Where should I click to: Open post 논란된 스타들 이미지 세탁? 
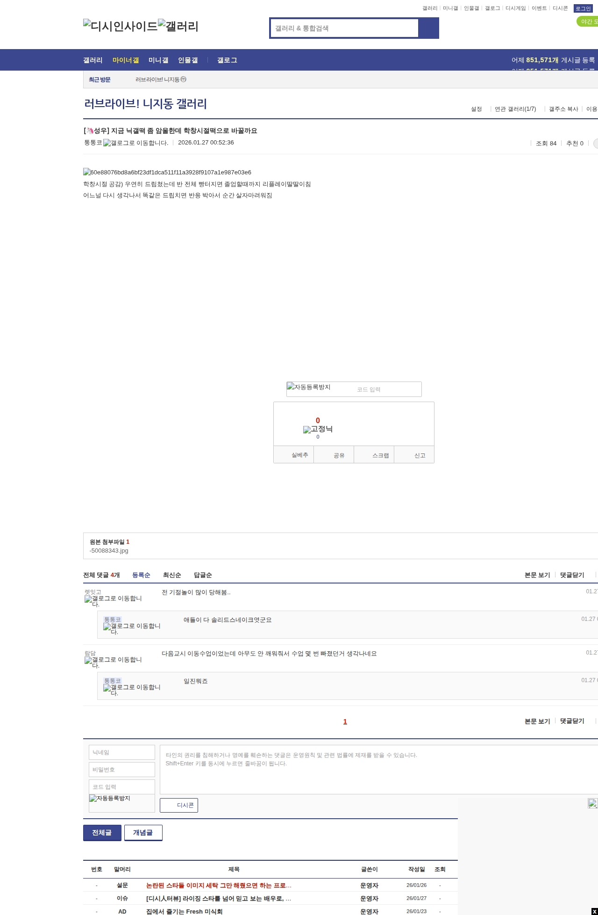pos(219,886)
